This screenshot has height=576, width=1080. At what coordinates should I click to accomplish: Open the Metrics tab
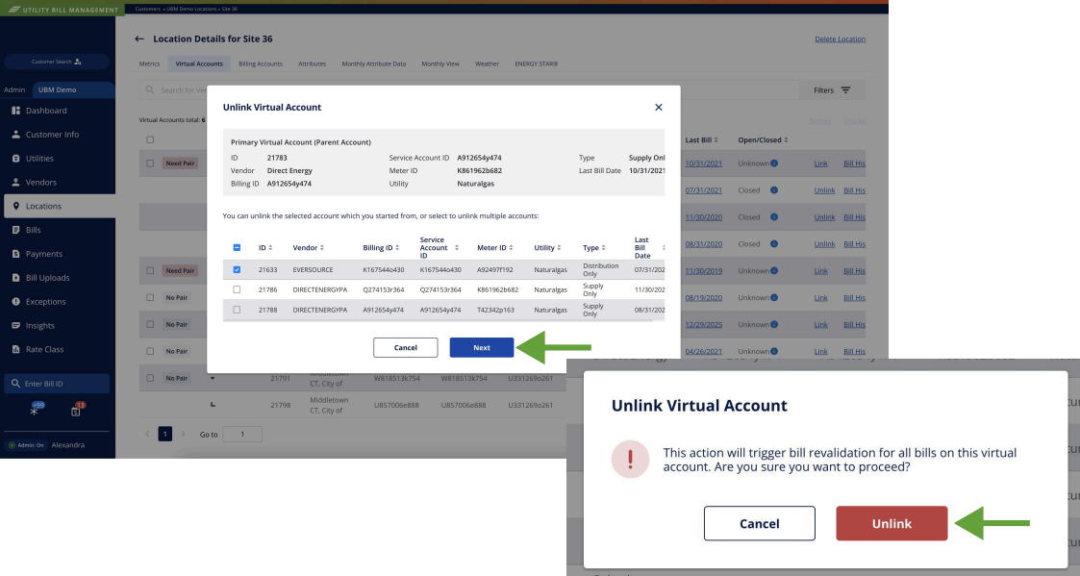pyautogui.click(x=149, y=64)
